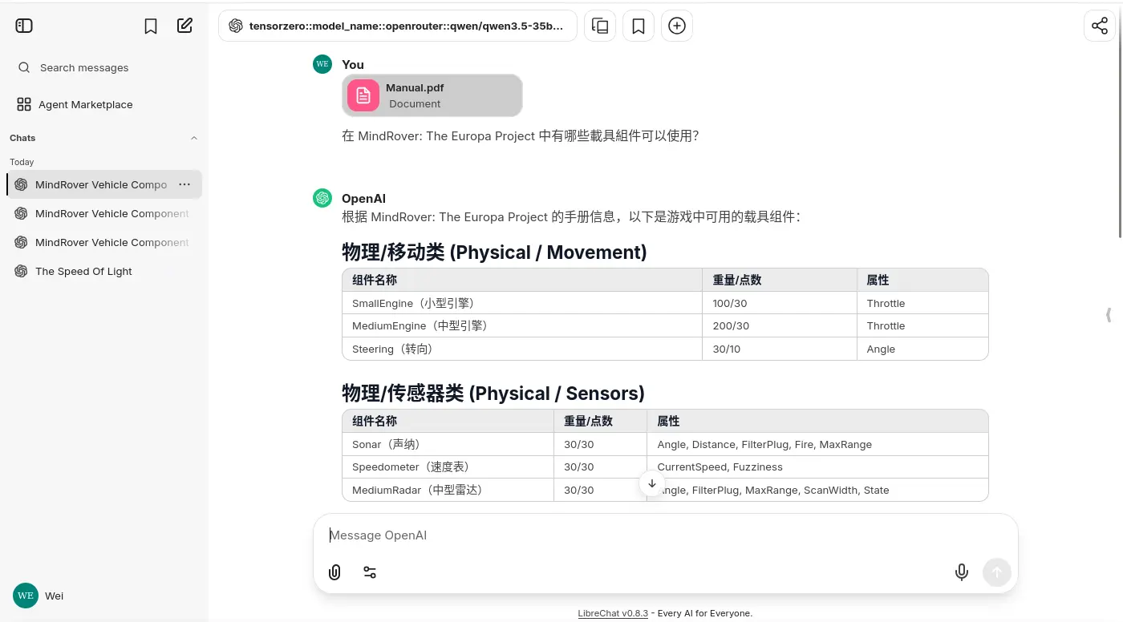
Task: Start a new chat with pencil icon
Action: pyautogui.click(x=184, y=26)
